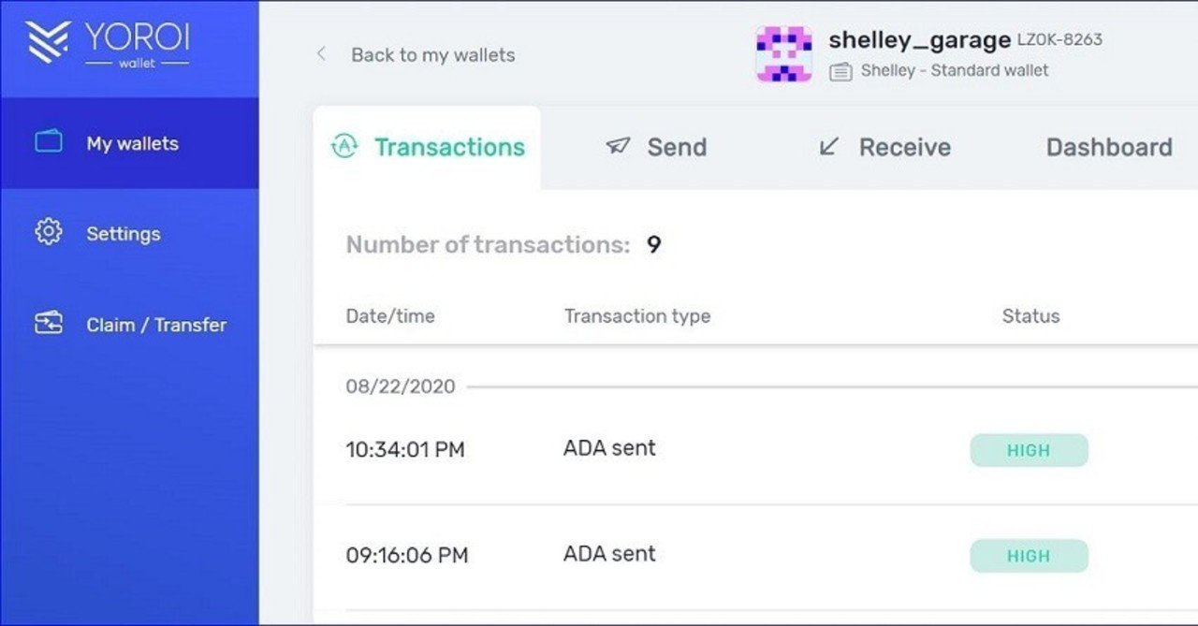
Task: Expand the 10:34:01 PM ADA sent transaction
Action: point(609,448)
